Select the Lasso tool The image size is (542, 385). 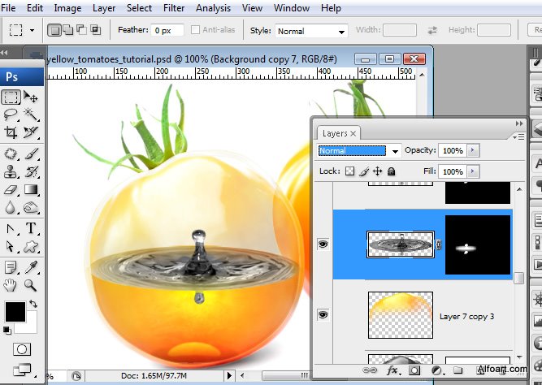coord(11,115)
